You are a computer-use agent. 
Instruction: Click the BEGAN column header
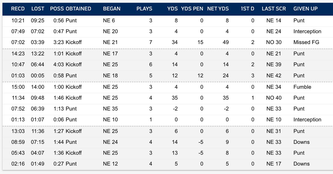click(112, 9)
